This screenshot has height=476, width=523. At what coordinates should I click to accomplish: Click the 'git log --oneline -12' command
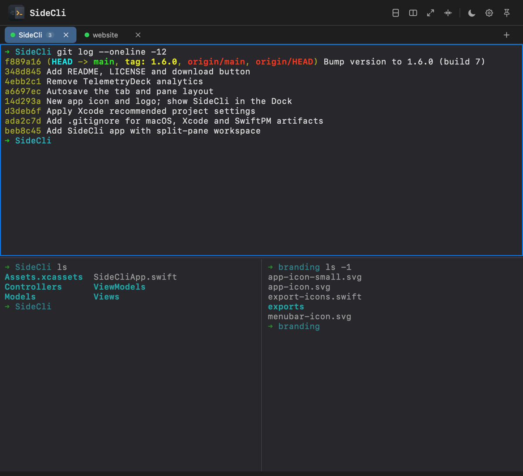(x=112, y=52)
